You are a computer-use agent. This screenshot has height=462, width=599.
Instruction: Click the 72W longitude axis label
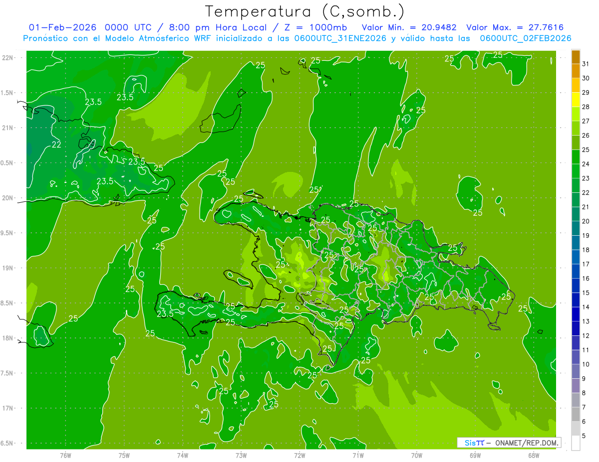(299, 455)
